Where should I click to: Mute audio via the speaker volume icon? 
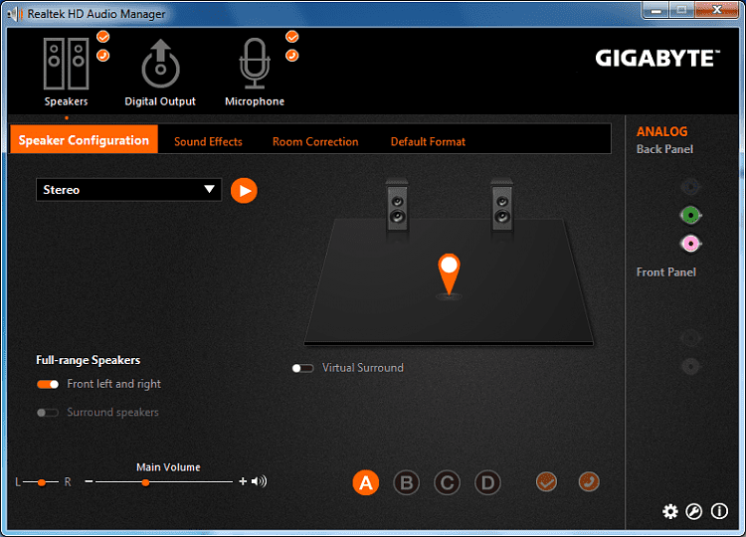pyautogui.click(x=260, y=481)
